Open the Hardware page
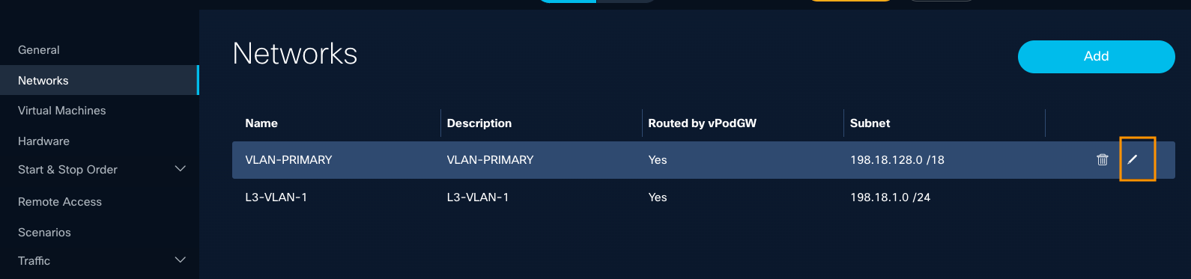 [x=43, y=141]
